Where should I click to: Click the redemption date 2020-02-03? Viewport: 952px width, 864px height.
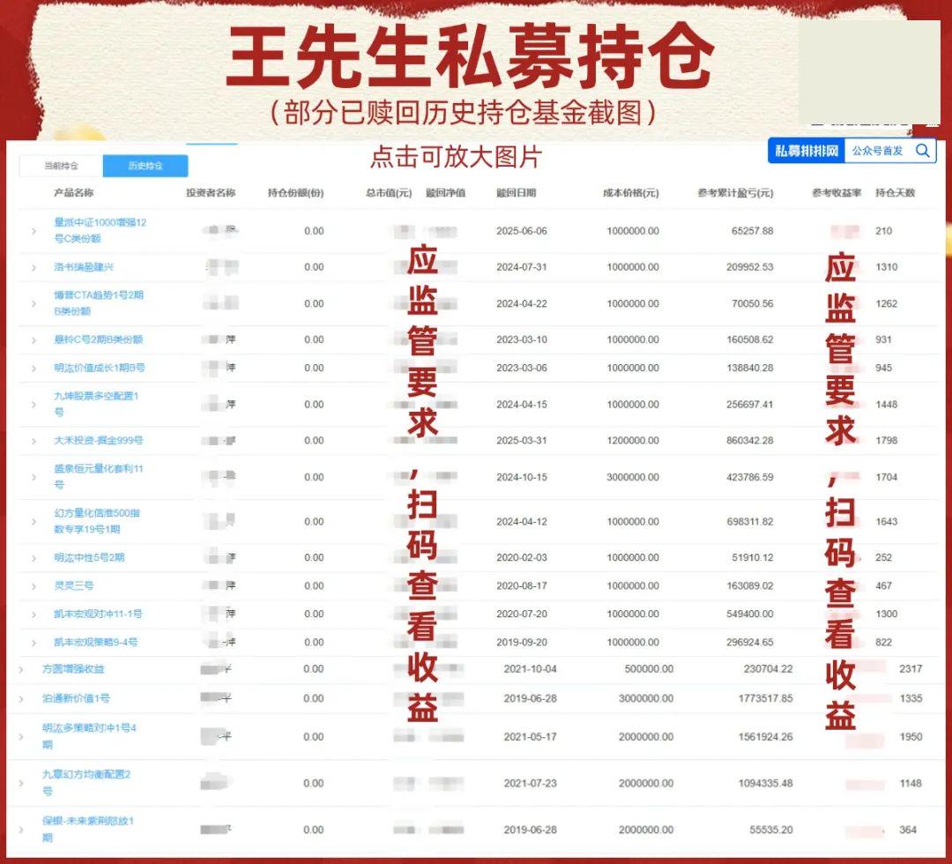tap(522, 558)
